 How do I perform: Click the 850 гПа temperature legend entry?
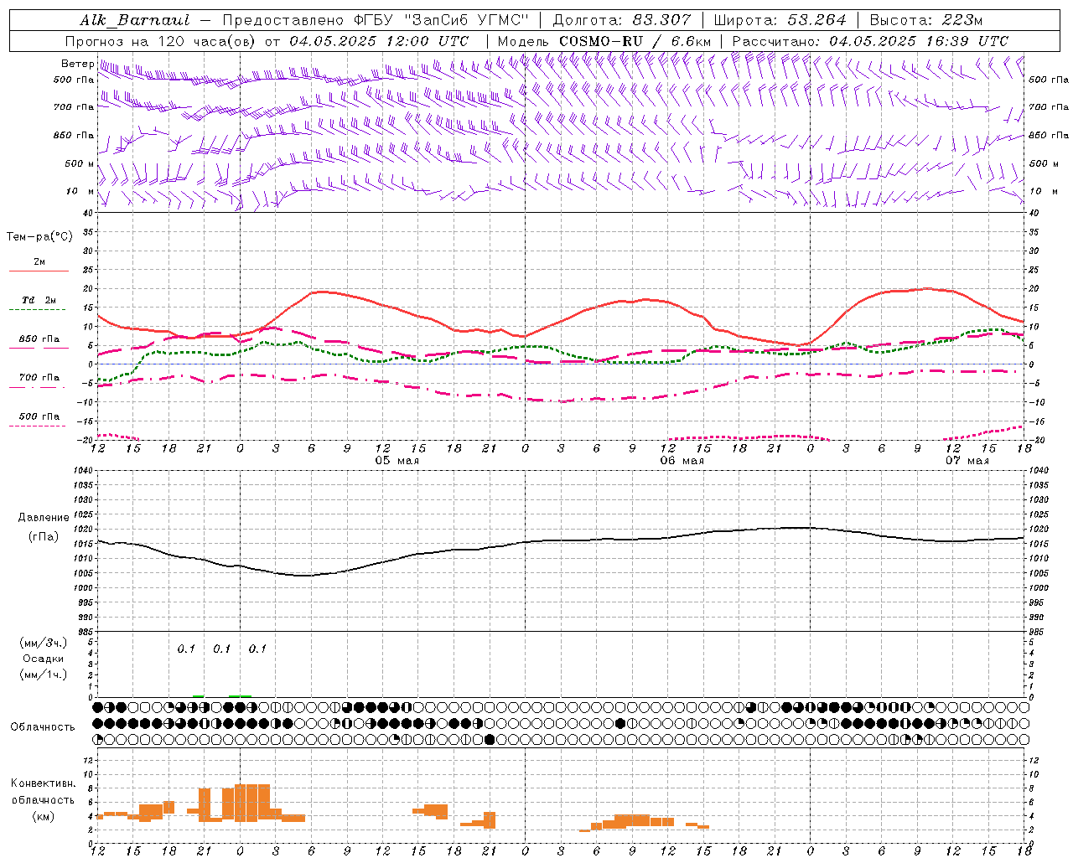click(39, 339)
